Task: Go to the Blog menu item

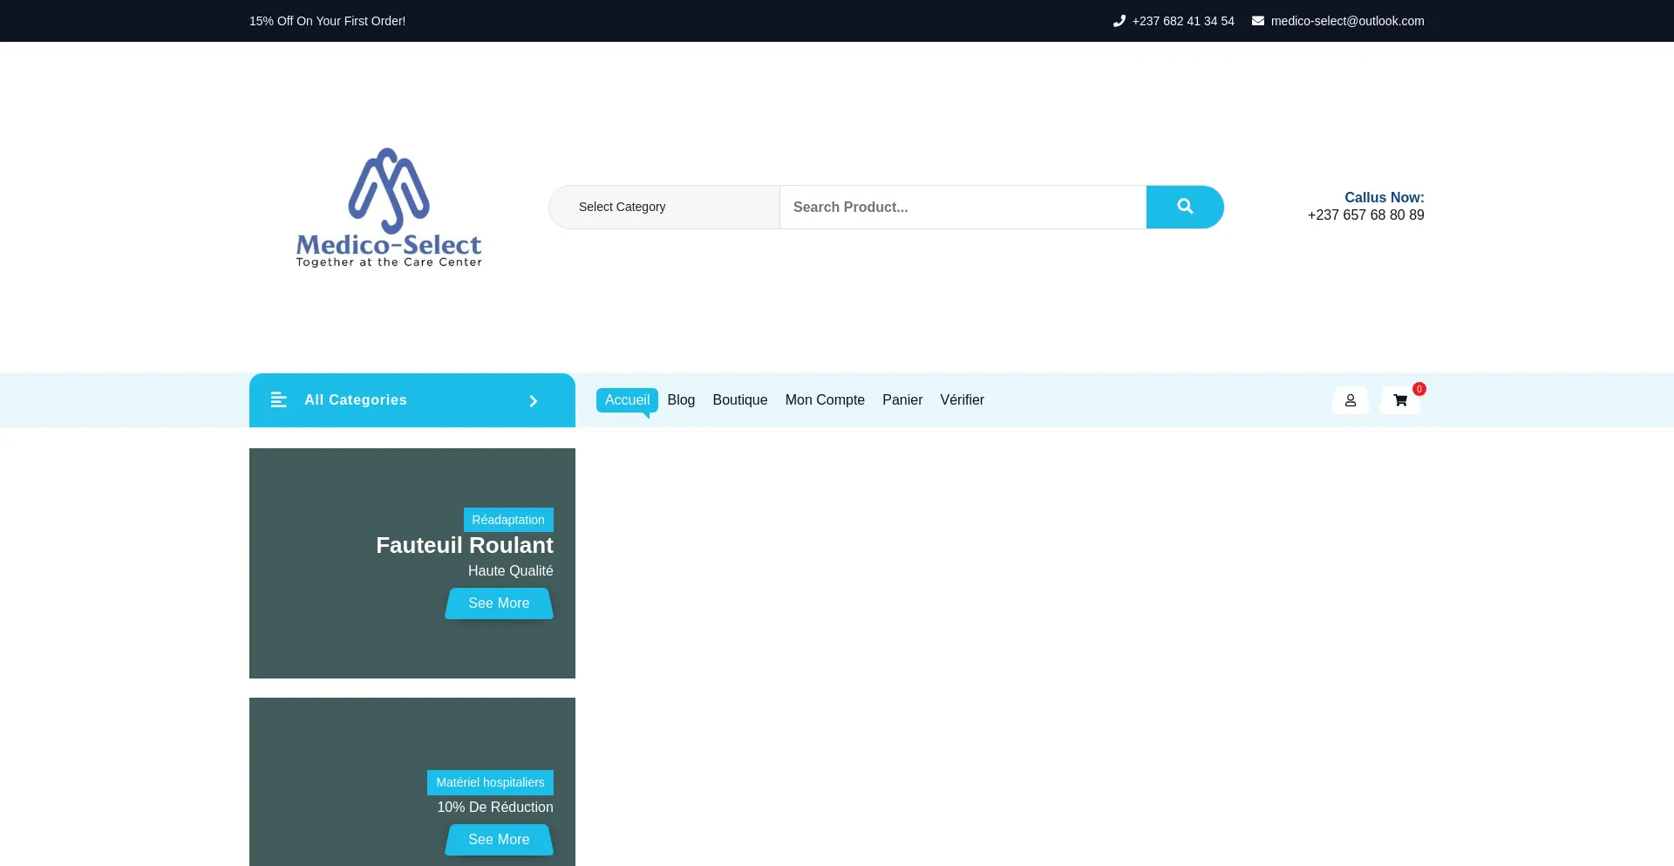Action: tap(681, 400)
